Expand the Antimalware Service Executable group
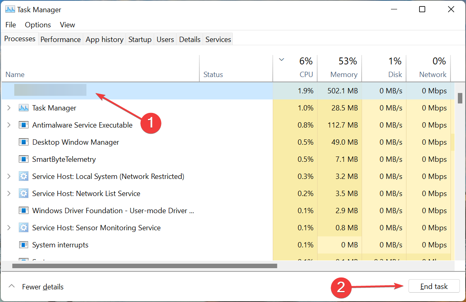Screen dimensions: 466x302 click(9, 125)
